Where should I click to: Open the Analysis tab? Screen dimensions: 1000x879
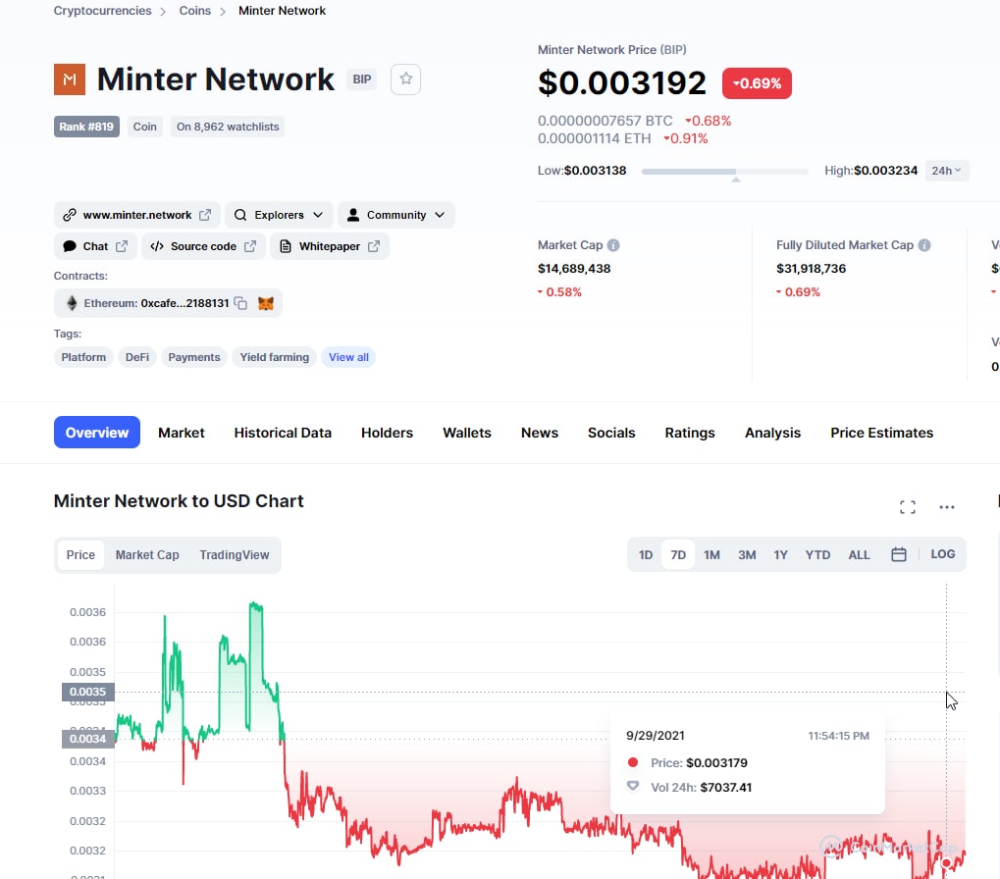point(773,433)
